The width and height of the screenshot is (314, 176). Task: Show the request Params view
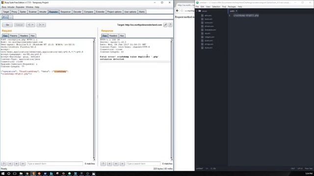14,36
